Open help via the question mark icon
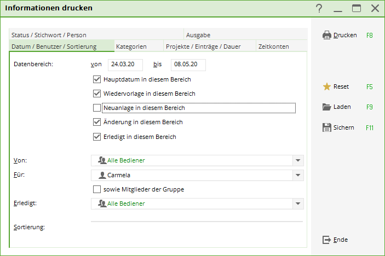 point(319,8)
